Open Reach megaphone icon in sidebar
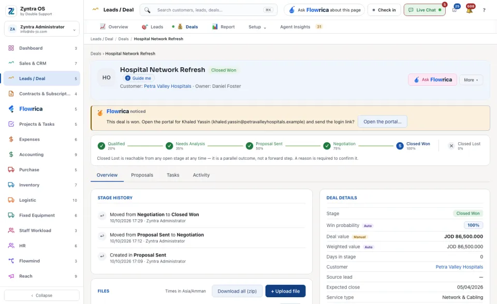Image resolution: width=497 pixels, height=304 pixels. [11, 276]
